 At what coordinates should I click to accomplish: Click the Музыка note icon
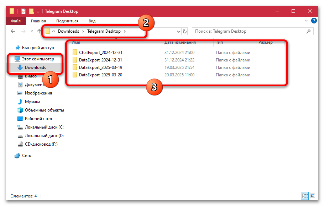coord(20,102)
